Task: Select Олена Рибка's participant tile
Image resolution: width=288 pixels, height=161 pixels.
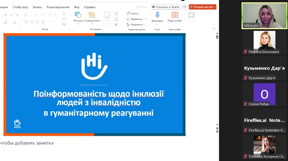Action: (264, 94)
